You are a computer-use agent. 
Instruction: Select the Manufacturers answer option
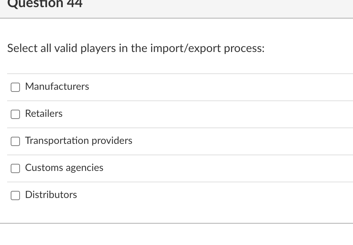(15, 87)
